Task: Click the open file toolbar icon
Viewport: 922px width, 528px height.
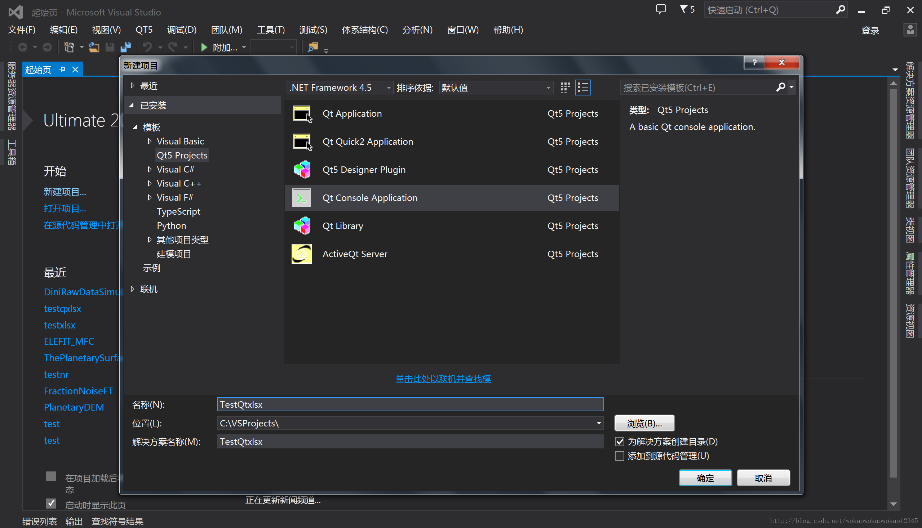Action: [x=94, y=48]
